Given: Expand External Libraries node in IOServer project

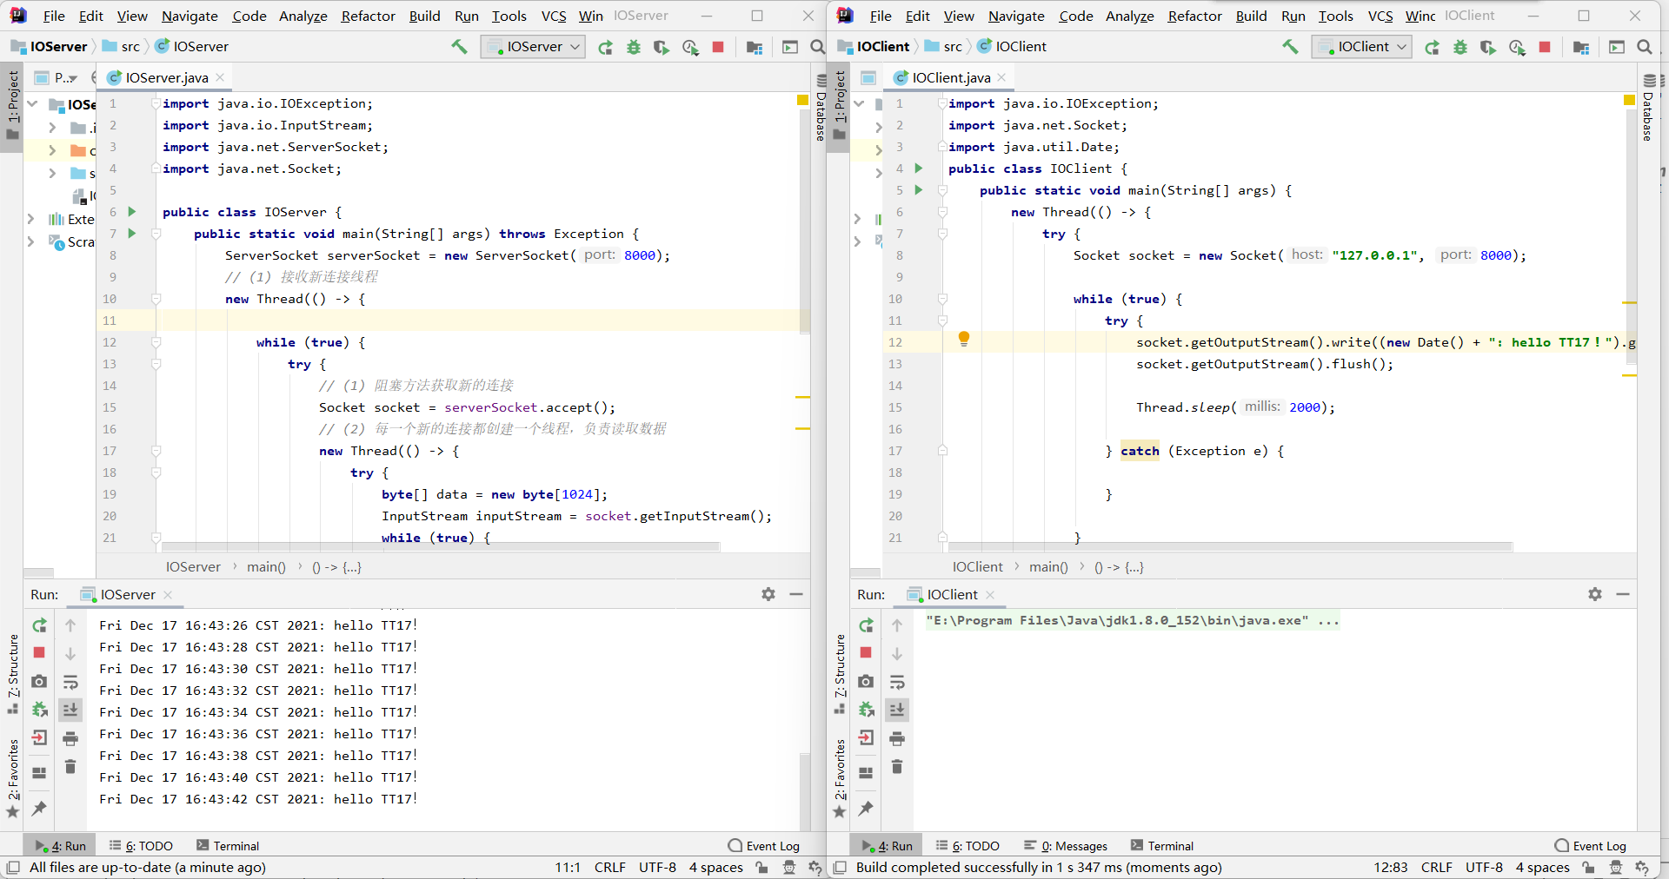Looking at the screenshot, I should 31,219.
